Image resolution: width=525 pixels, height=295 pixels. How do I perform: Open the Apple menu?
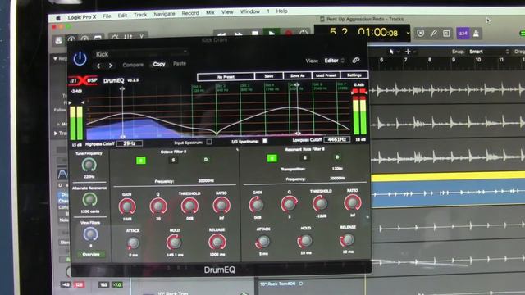pos(57,18)
